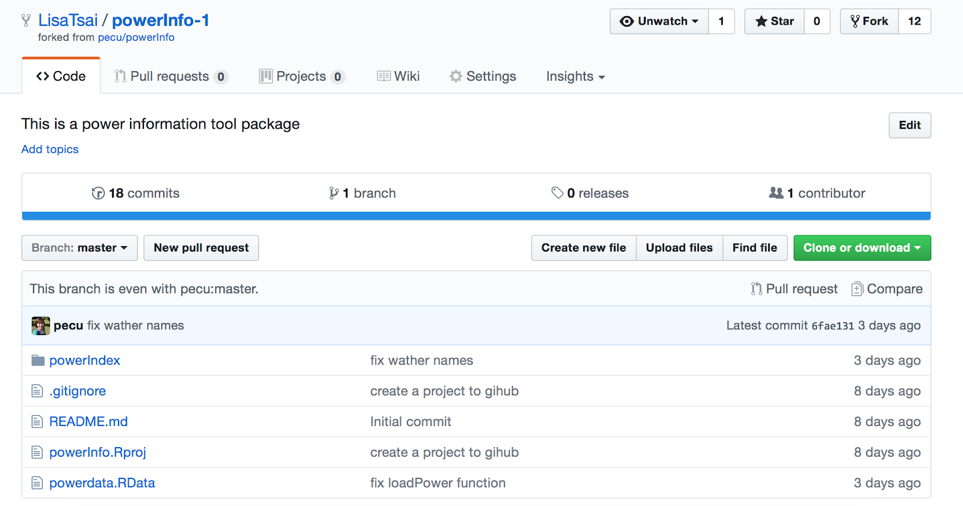This screenshot has width=963, height=506.
Task: Open the 'fix loadPower function' commit message
Action: [x=438, y=483]
